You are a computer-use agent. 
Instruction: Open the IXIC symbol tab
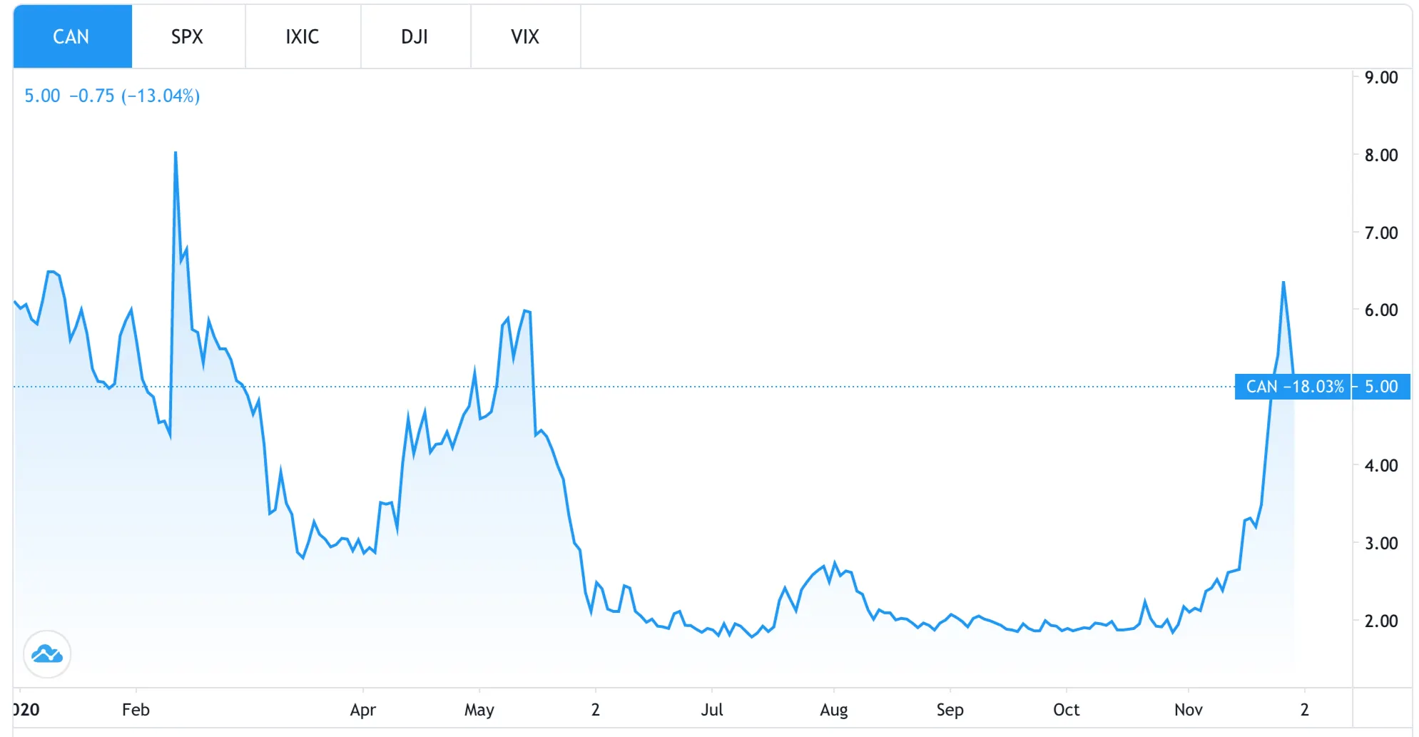[x=302, y=36]
